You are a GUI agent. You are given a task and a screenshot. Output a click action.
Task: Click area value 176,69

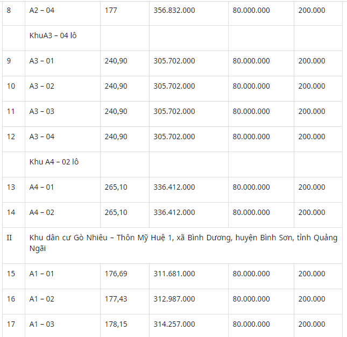click(x=116, y=274)
